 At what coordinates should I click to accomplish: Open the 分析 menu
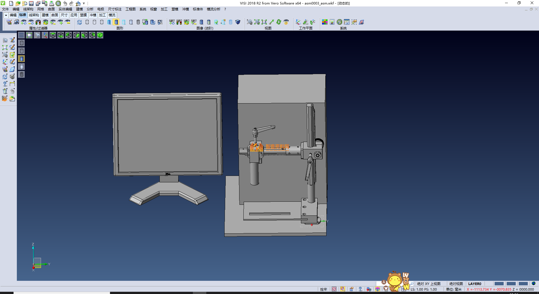(90, 9)
